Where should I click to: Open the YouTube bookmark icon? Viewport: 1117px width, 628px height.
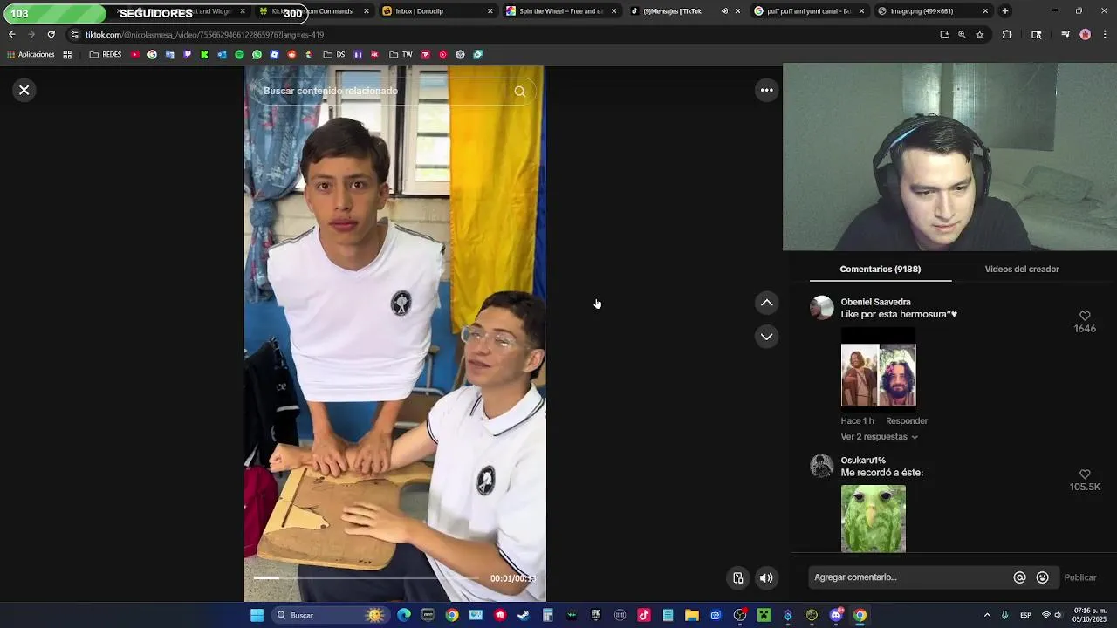point(134,54)
